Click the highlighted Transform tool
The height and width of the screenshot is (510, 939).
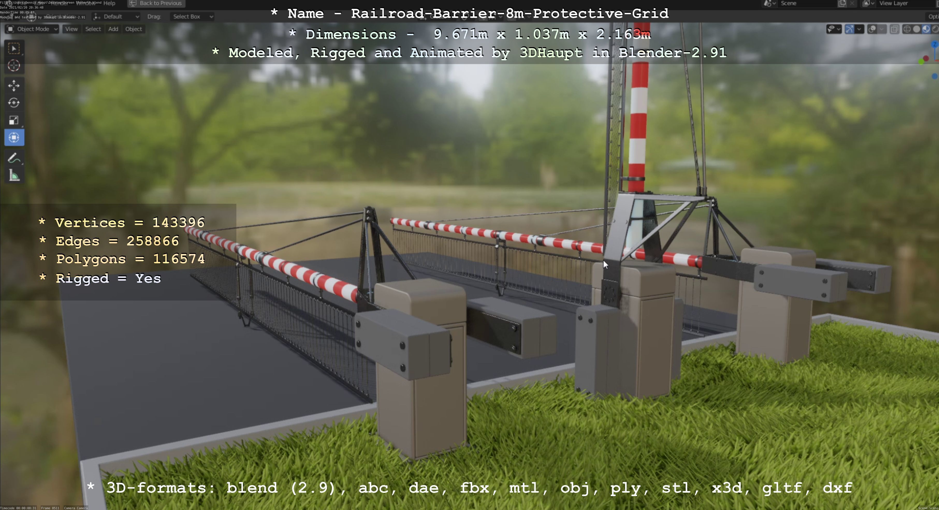[14, 137]
